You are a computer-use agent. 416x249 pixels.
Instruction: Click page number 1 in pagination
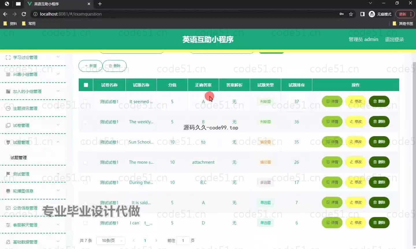pyautogui.click(x=145, y=240)
